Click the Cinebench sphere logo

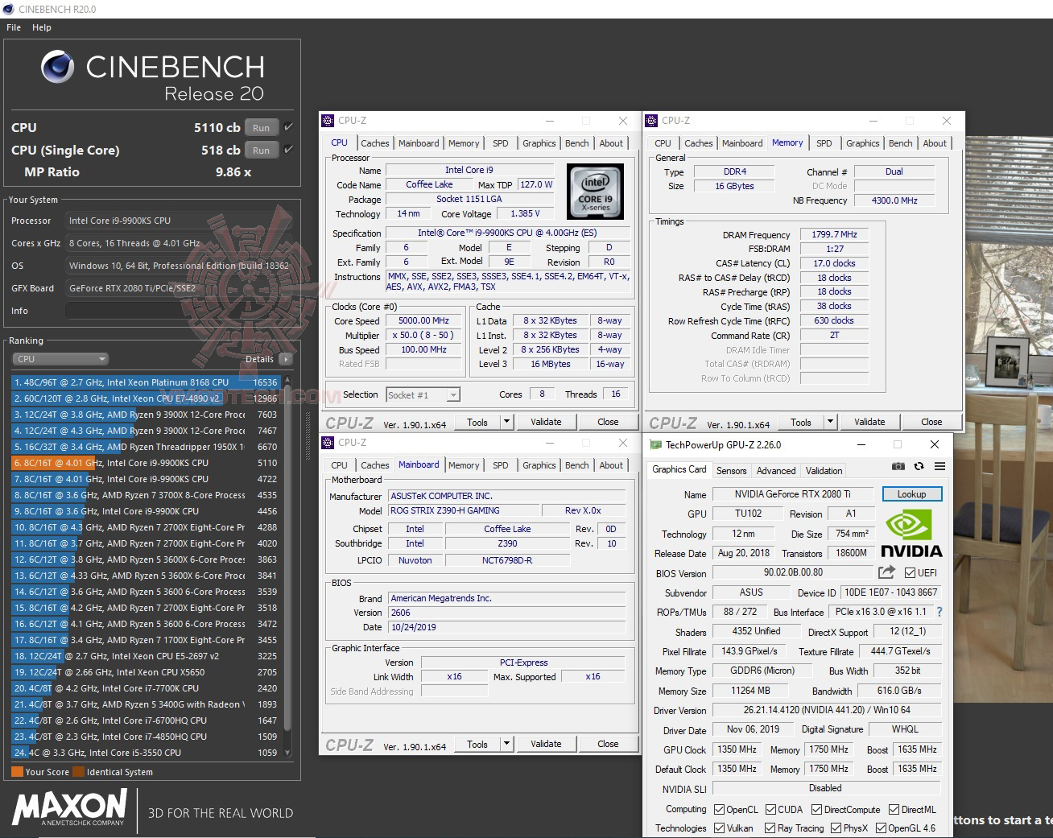57,67
